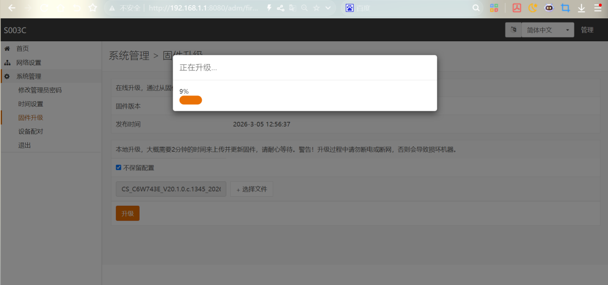Click the orange upgrade progress bar
The width and height of the screenshot is (608, 285).
coord(190,100)
